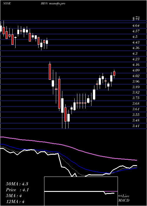Click the <<Live MACD label
Screen dimensions: 147x206
pos(124,198)
